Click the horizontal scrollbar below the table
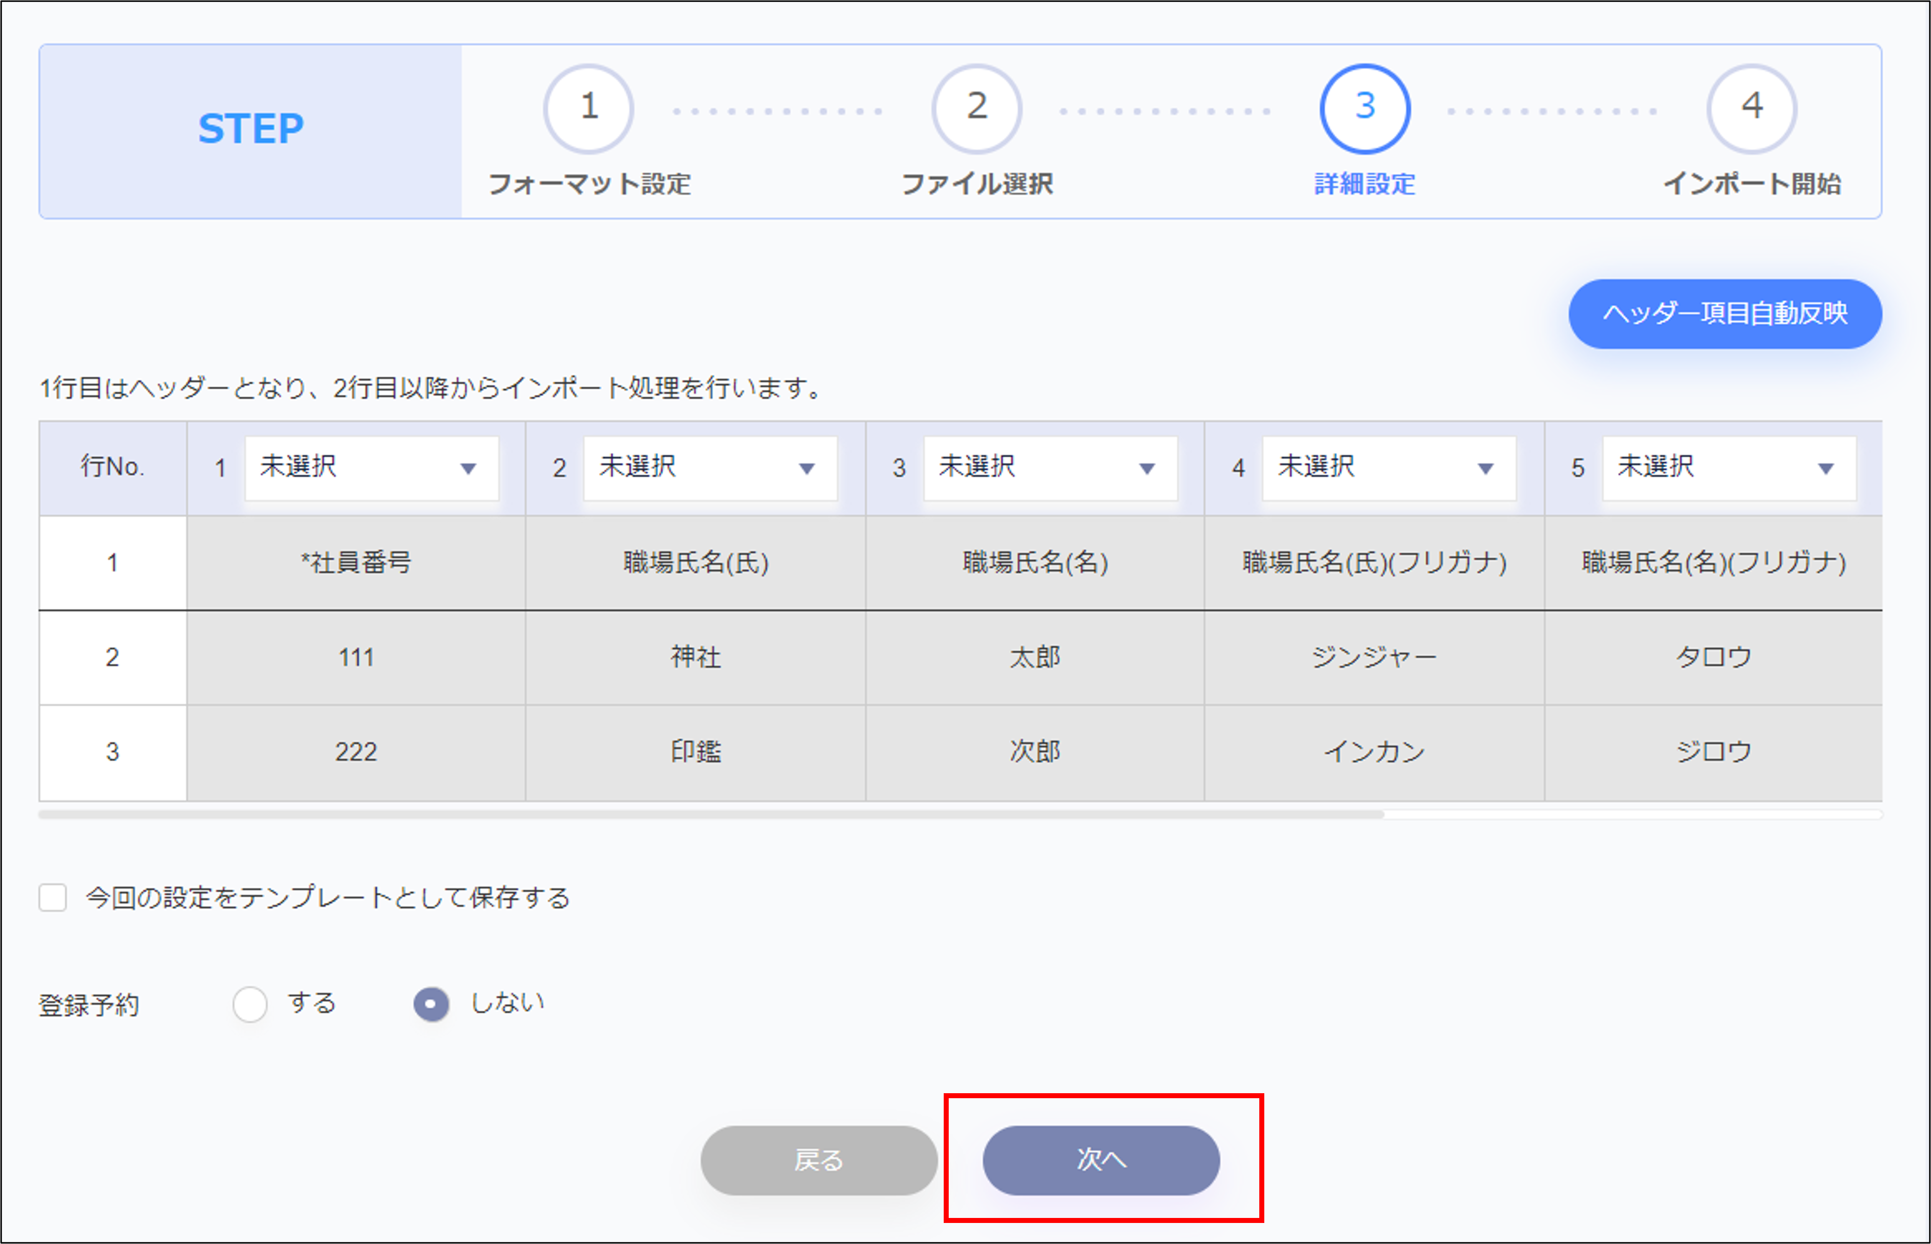 point(711,814)
